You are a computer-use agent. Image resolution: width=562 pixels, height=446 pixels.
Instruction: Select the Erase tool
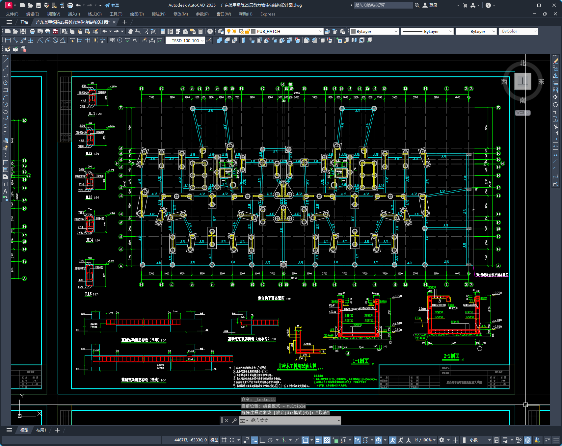(555, 61)
